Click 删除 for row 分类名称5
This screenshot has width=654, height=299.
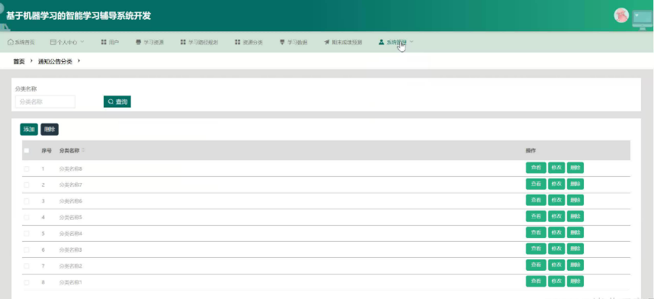click(575, 217)
